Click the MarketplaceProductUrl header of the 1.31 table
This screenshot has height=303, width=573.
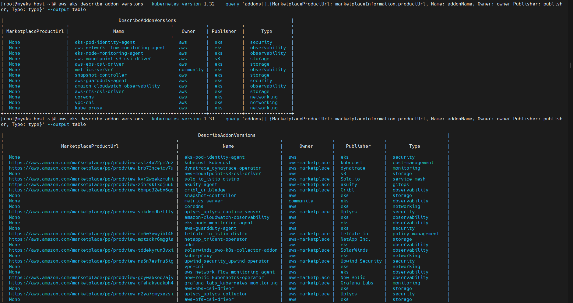(90, 146)
